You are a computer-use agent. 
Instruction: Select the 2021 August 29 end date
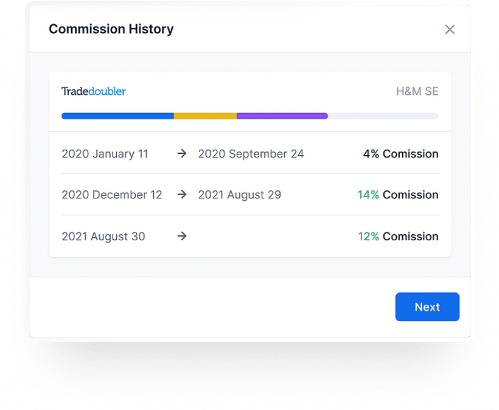pyautogui.click(x=239, y=195)
